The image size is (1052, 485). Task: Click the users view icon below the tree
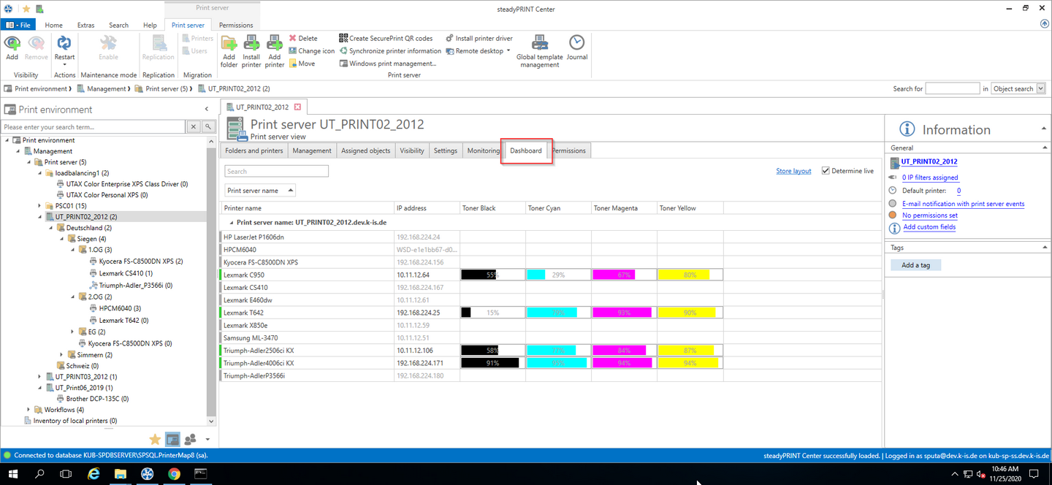pyautogui.click(x=191, y=439)
